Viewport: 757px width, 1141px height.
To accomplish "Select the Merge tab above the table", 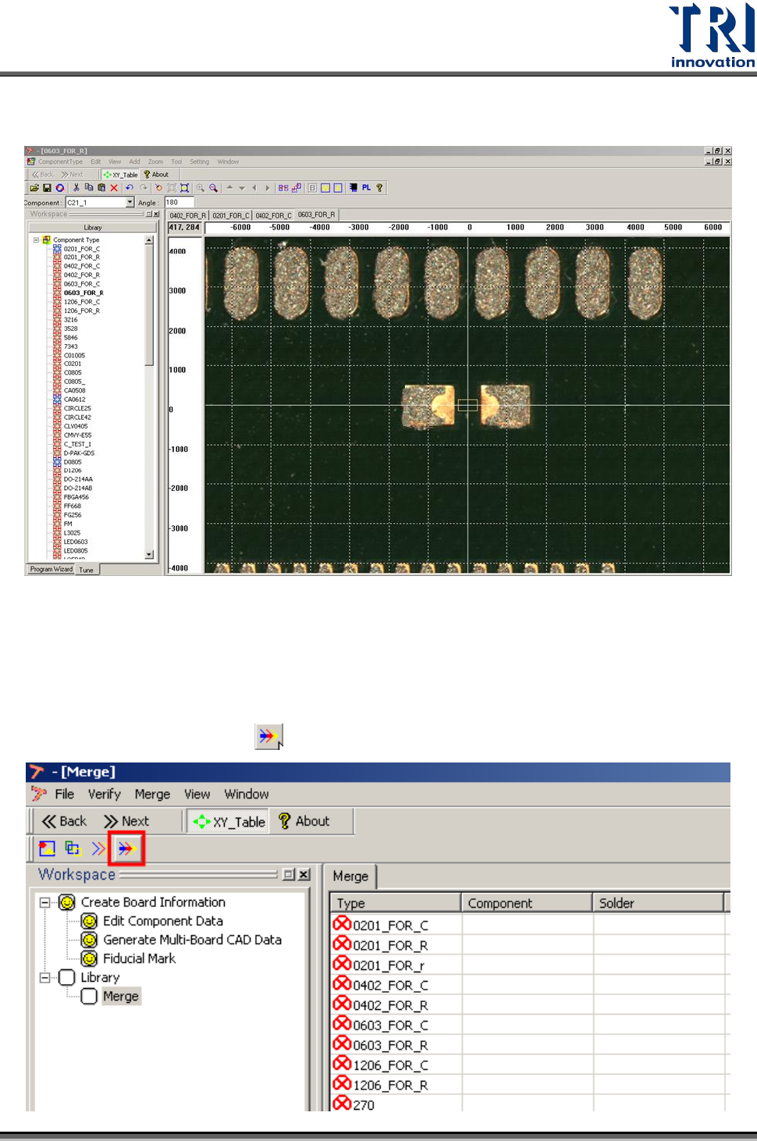I will (x=350, y=876).
